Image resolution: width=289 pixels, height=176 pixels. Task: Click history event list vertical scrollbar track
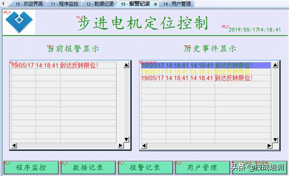coord(275,102)
